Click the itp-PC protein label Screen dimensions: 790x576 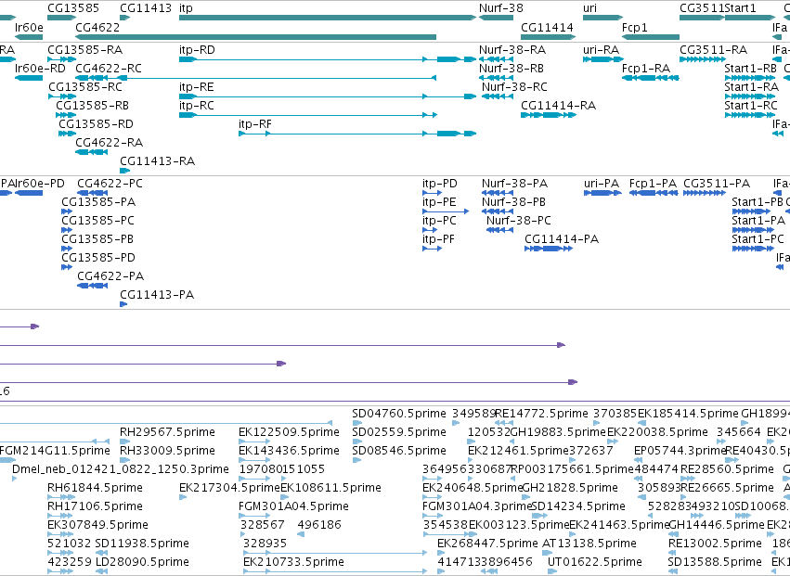tap(439, 221)
